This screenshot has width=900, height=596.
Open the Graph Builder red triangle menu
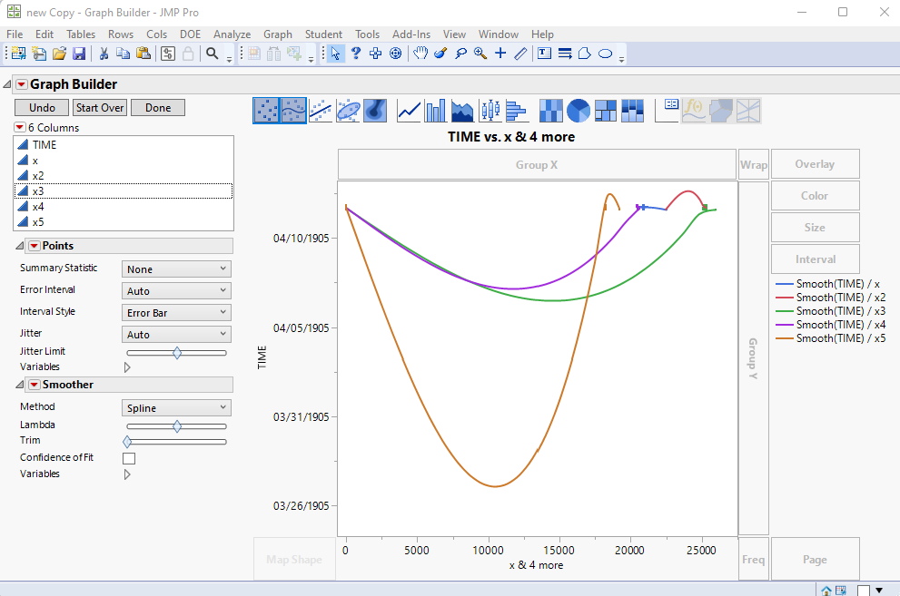pyautogui.click(x=21, y=84)
